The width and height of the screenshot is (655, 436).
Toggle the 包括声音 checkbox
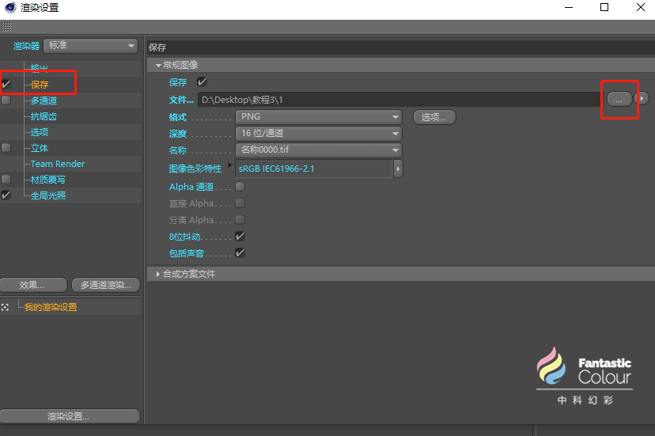(x=240, y=252)
